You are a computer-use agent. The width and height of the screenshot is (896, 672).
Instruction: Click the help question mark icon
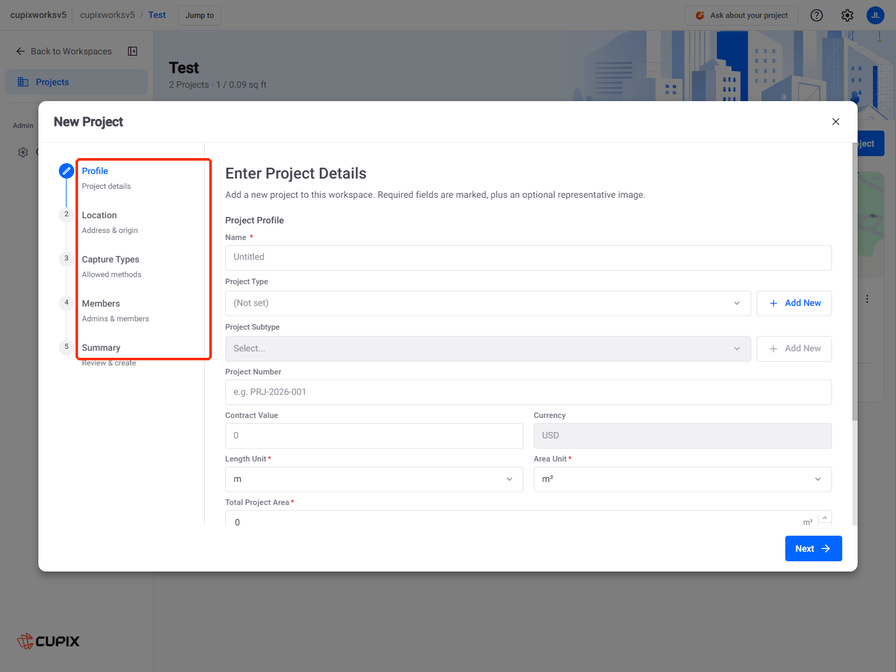tap(817, 15)
